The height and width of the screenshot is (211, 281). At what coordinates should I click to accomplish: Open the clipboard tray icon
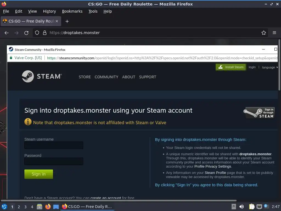click(252, 207)
